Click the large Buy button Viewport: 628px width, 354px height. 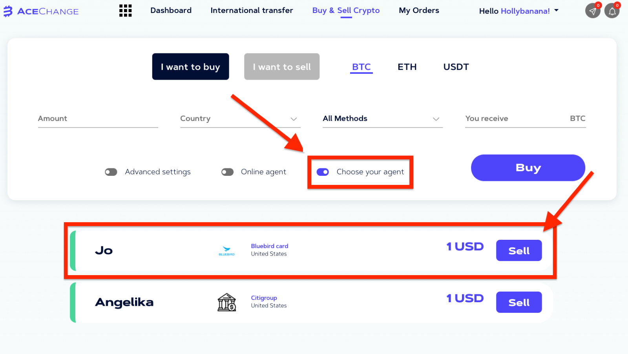point(528,168)
